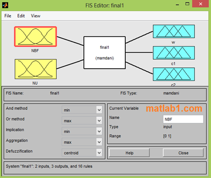Expand the Aggregation method dropdown

82,142
